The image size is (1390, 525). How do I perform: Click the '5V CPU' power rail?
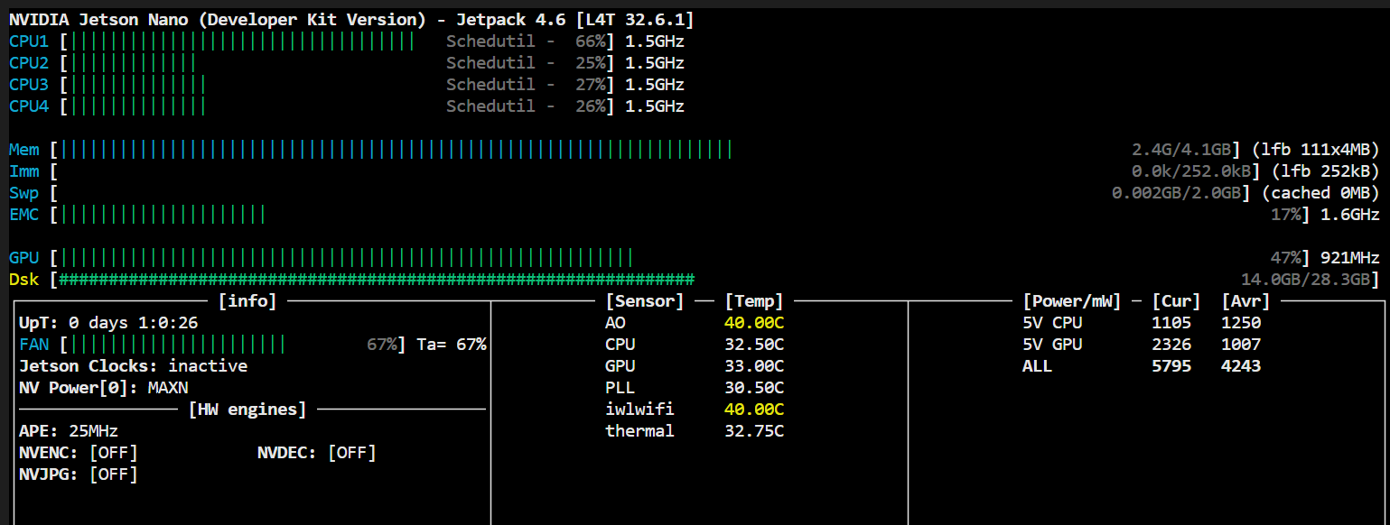tap(1052, 323)
